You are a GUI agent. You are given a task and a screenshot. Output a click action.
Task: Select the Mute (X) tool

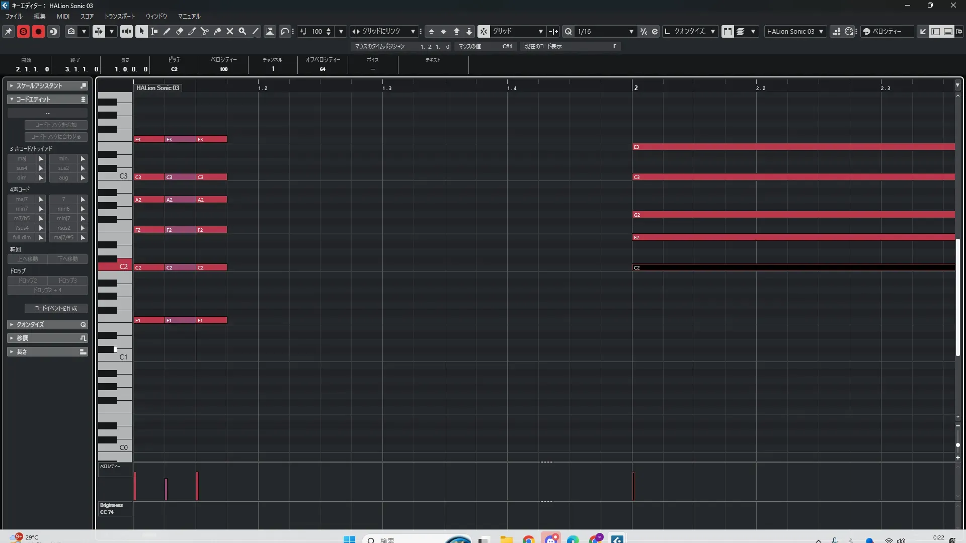click(230, 31)
